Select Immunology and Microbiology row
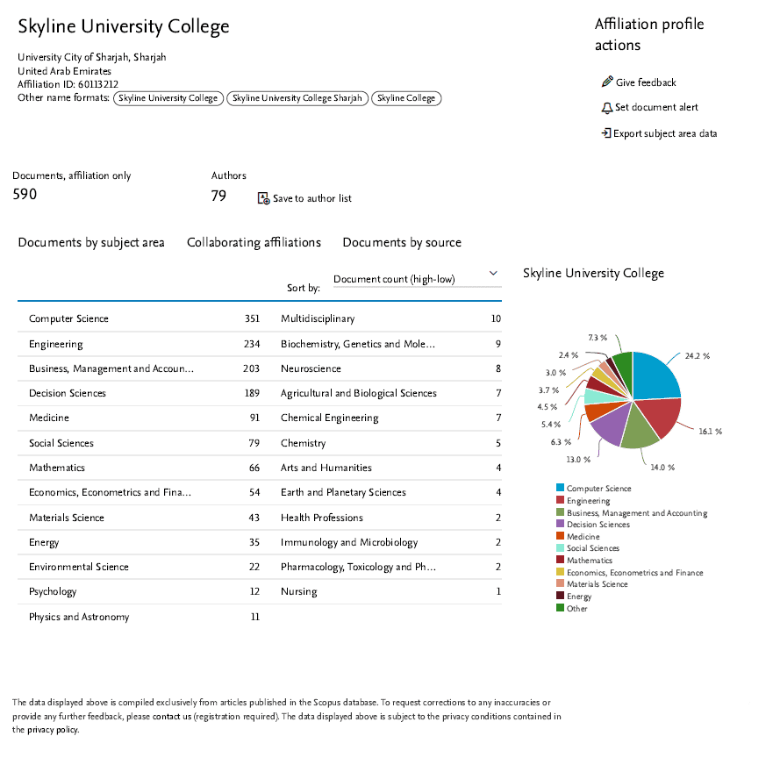This screenshot has height=772, width=773. 391,542
